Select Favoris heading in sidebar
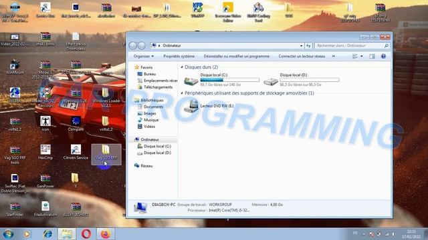The width and height of the screenshot is (428, 240). [144, 67]
